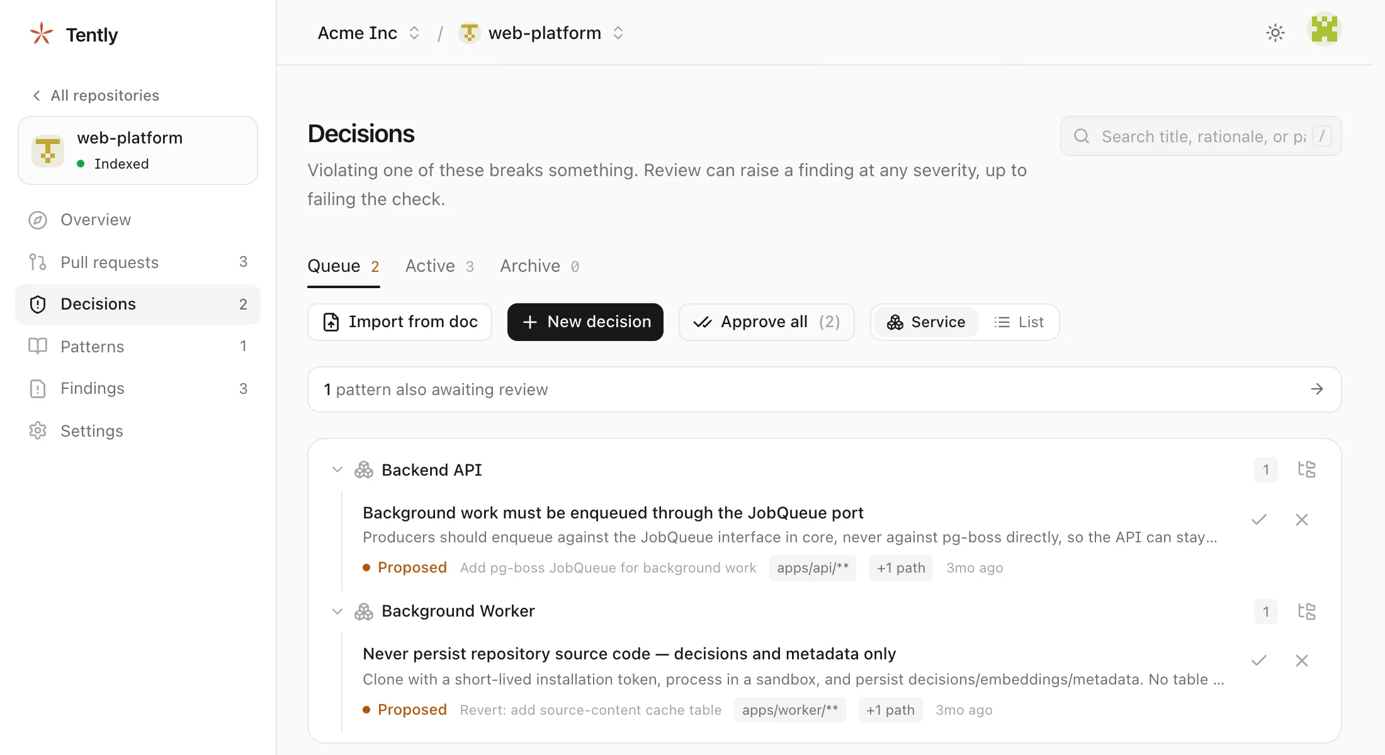1385x755 pixels.
Task: Click the apps/worker/** path tag
Action: pyautogui.click(x=790, y=710)
